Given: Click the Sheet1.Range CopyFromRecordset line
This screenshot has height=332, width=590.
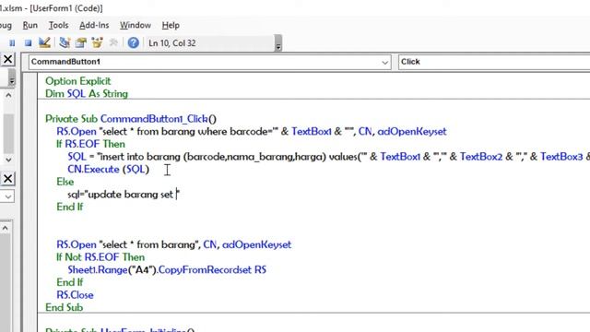Looking at the screenshot, I should click(167, 270).
